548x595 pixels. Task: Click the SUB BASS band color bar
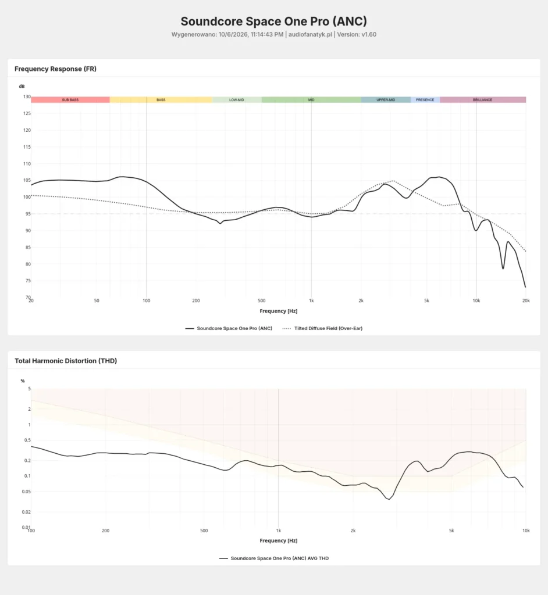[70, 100]
